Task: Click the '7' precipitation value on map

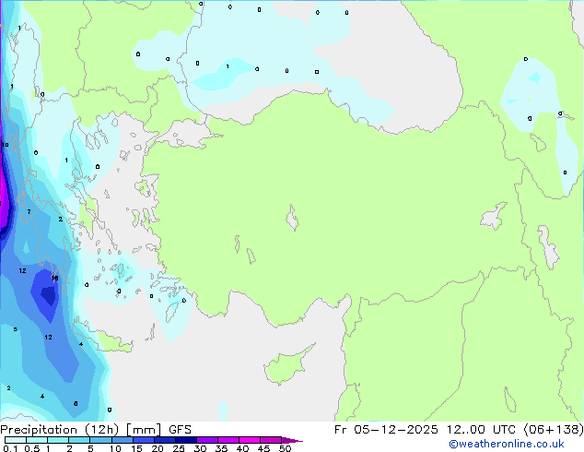Action: click(29, 212)
